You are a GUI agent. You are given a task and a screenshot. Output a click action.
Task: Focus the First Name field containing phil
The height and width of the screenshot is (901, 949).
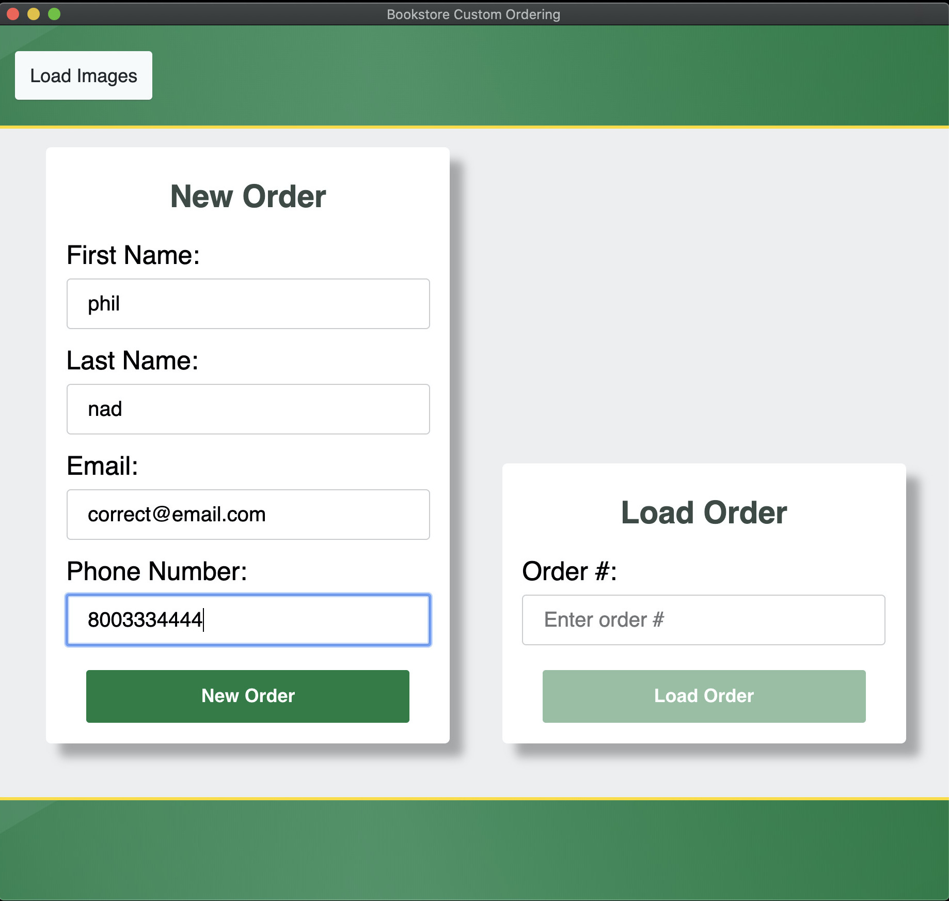click(248, 304)
